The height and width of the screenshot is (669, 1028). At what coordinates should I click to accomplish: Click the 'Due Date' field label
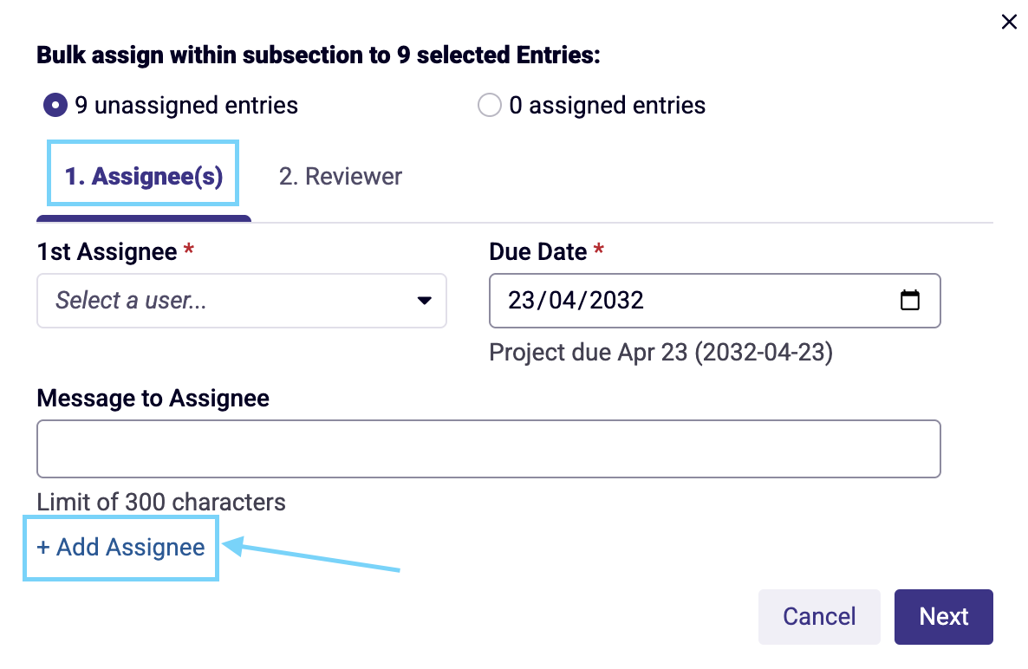(x=537, y=251)
